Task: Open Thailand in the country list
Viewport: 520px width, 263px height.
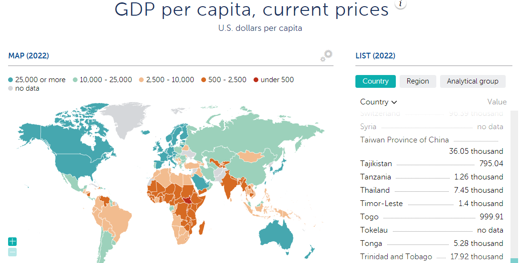Action: (375, 190)
